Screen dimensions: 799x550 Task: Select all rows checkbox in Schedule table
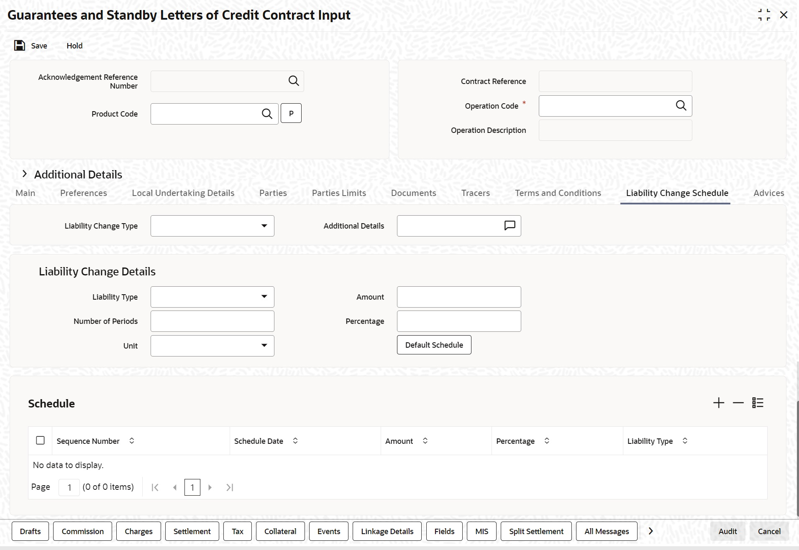40,441
